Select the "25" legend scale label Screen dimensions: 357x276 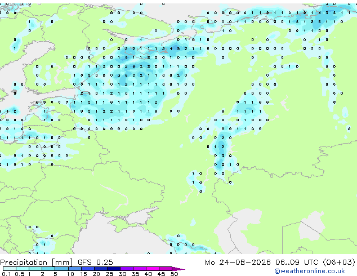(x=109, y=274)
